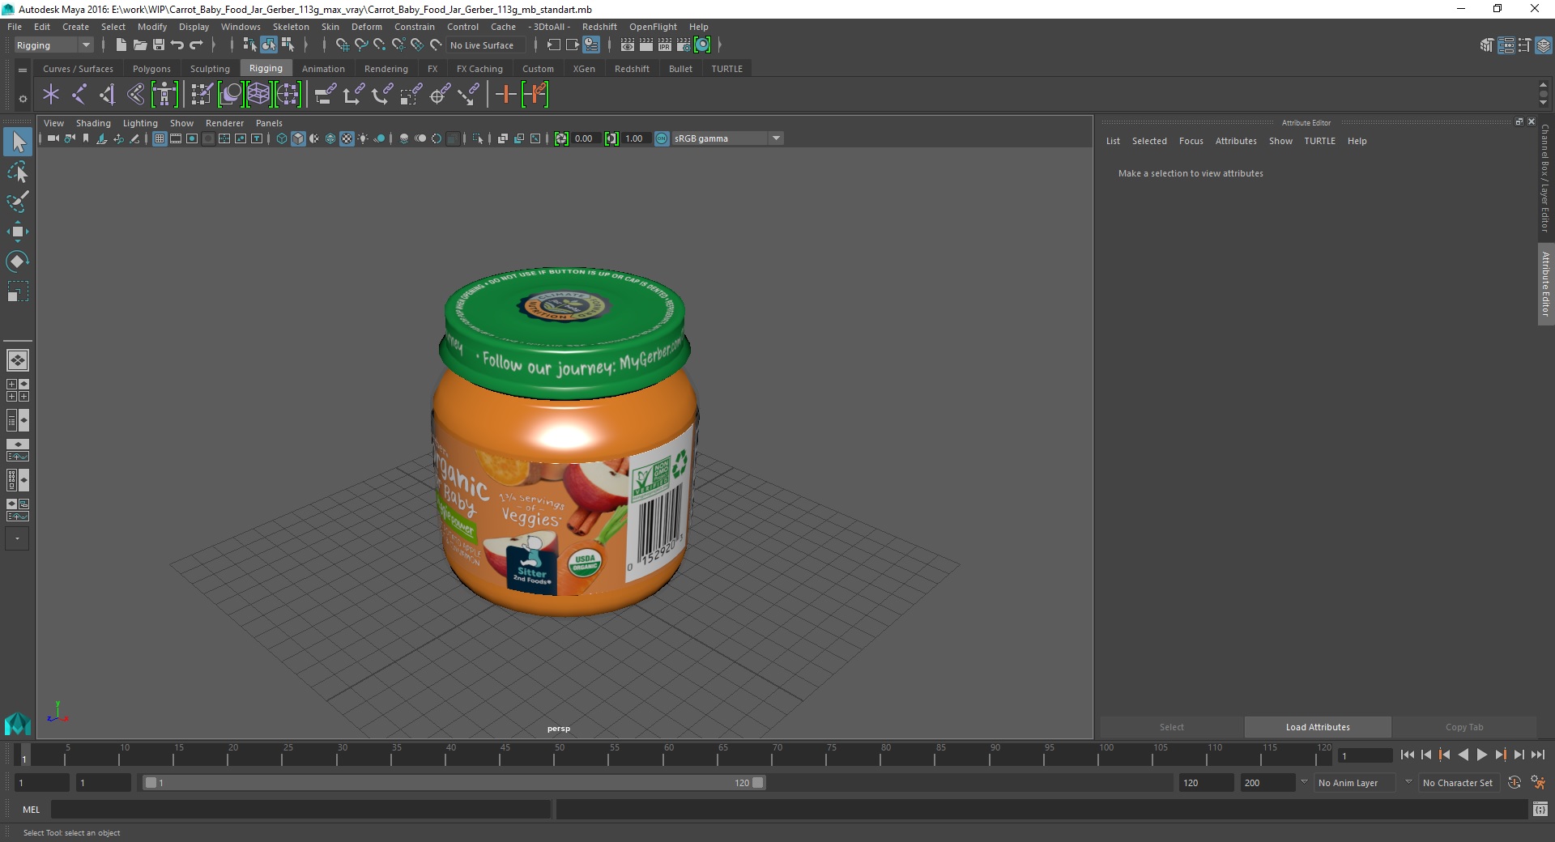Toggle selection by hierarchy mode

point(250,45)
